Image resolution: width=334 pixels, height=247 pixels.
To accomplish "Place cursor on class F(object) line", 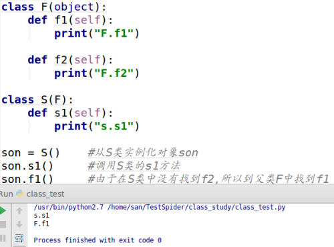I will tap(54, 7).
